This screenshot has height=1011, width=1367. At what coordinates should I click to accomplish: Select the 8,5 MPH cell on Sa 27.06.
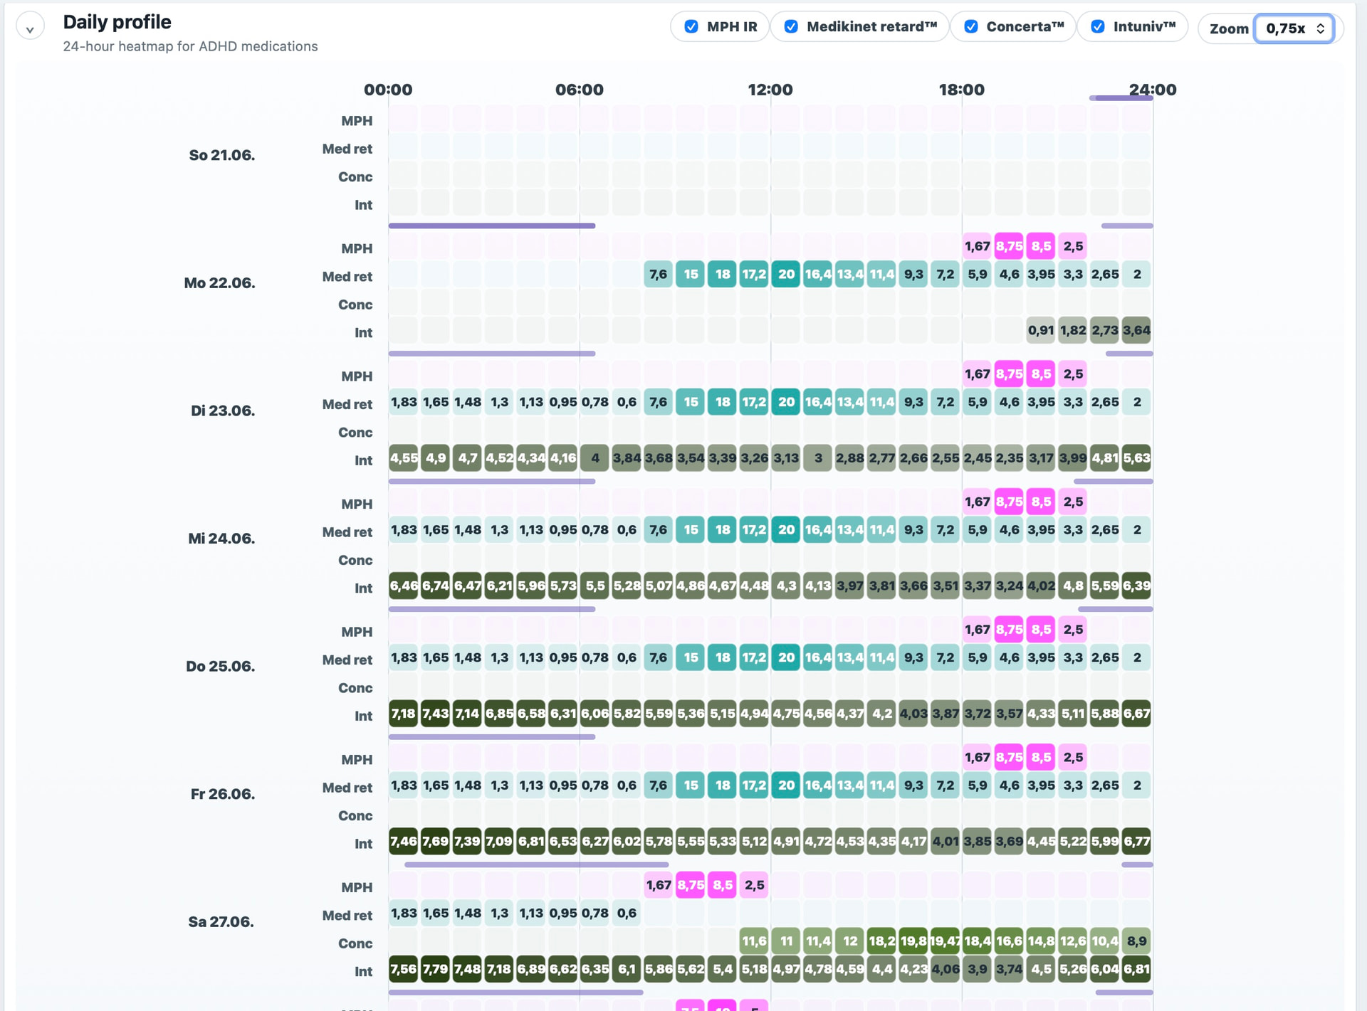tap(723, 885)
